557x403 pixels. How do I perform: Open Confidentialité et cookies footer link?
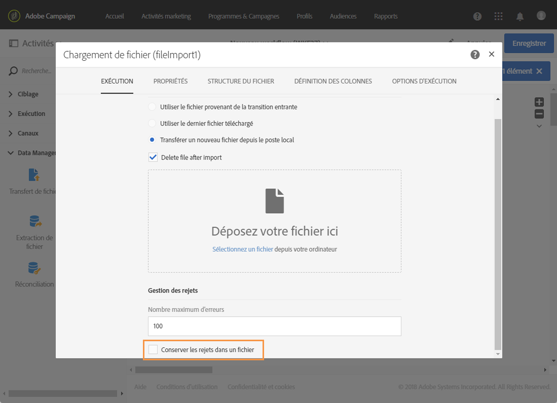coord(261,387)
